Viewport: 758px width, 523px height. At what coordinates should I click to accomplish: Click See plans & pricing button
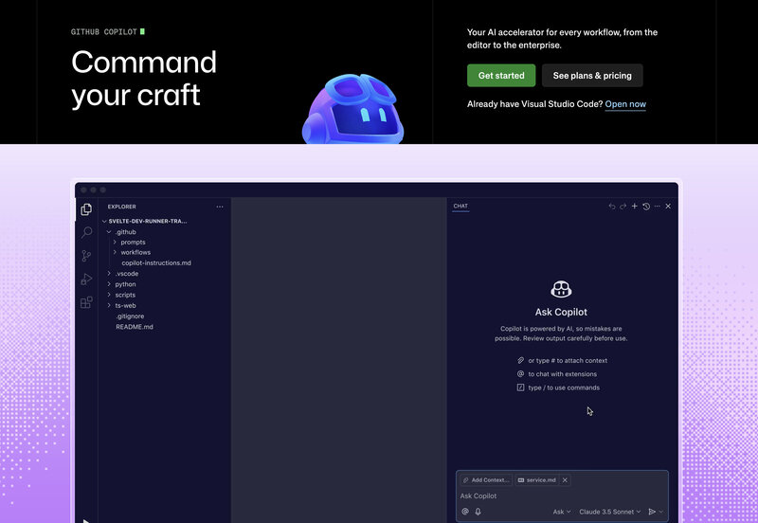coord(592,76)
